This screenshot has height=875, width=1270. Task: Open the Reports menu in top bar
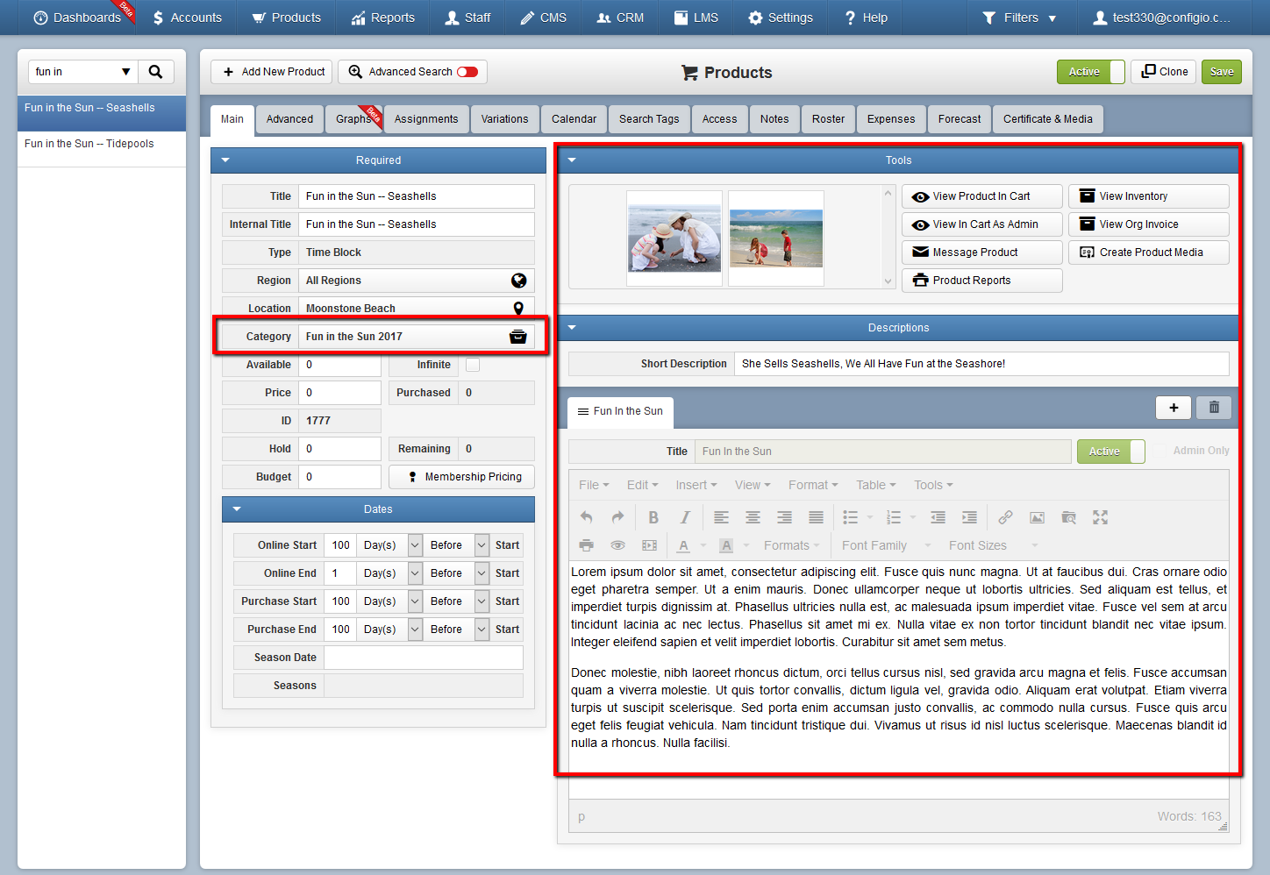[382, 18]
